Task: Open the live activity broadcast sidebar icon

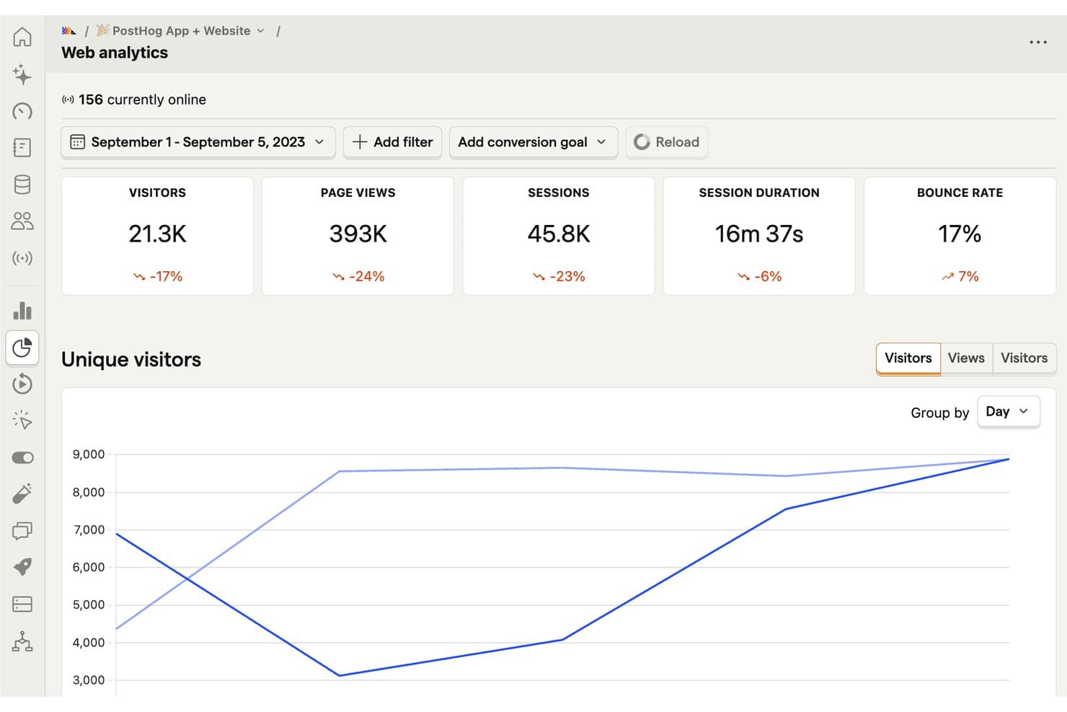Action: point(22,258)
